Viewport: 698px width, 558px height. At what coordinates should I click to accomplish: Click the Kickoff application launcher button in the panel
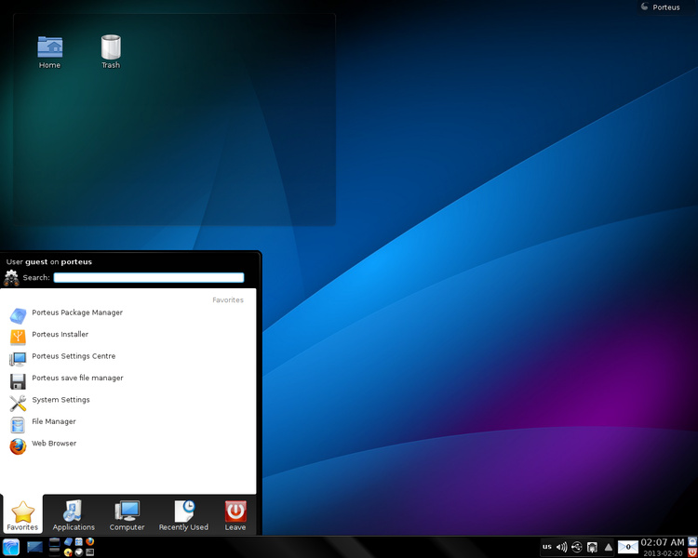[11, 547]
